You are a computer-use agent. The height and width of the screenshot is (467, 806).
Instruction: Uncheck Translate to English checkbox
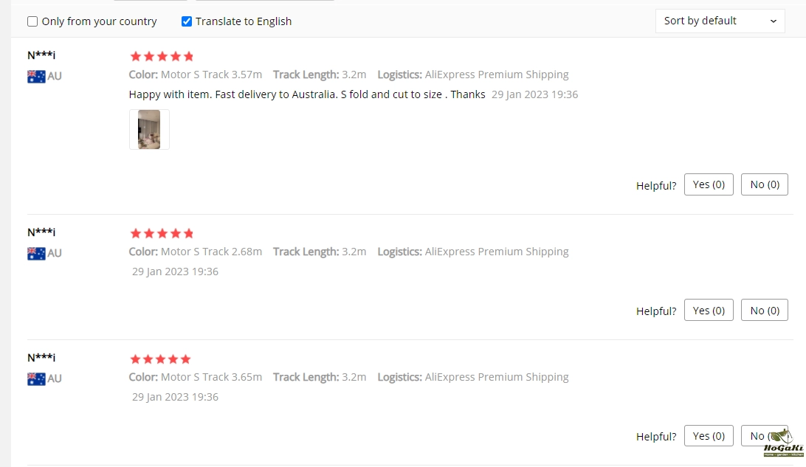(187, 21)
